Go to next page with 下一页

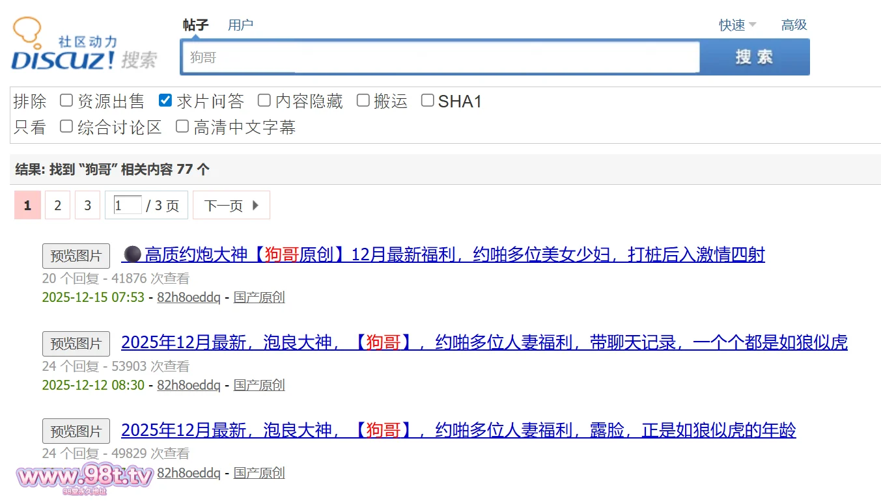231,206
